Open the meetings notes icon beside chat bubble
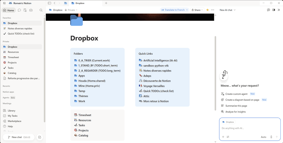Viewport: 283px width, 143px height. point(25,10)
